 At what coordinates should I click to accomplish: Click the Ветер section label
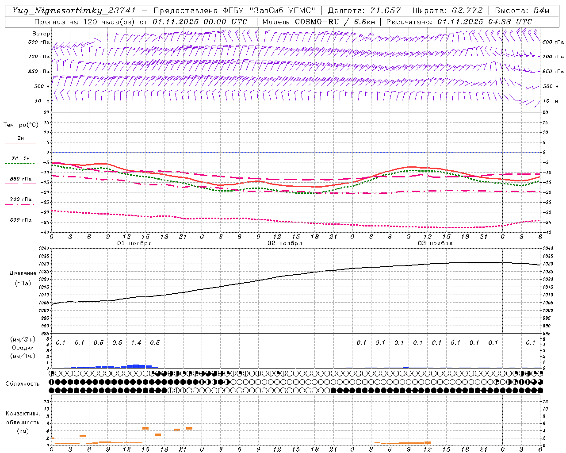pyautogui.click(x=41, y=34)
